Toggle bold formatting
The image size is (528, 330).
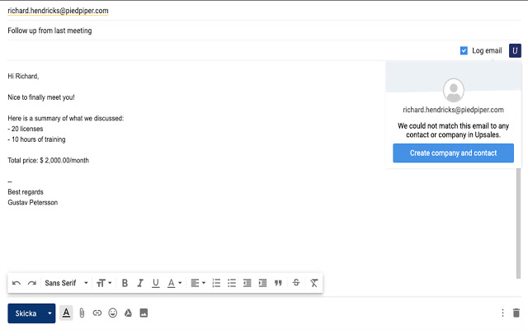coord(125,283)
